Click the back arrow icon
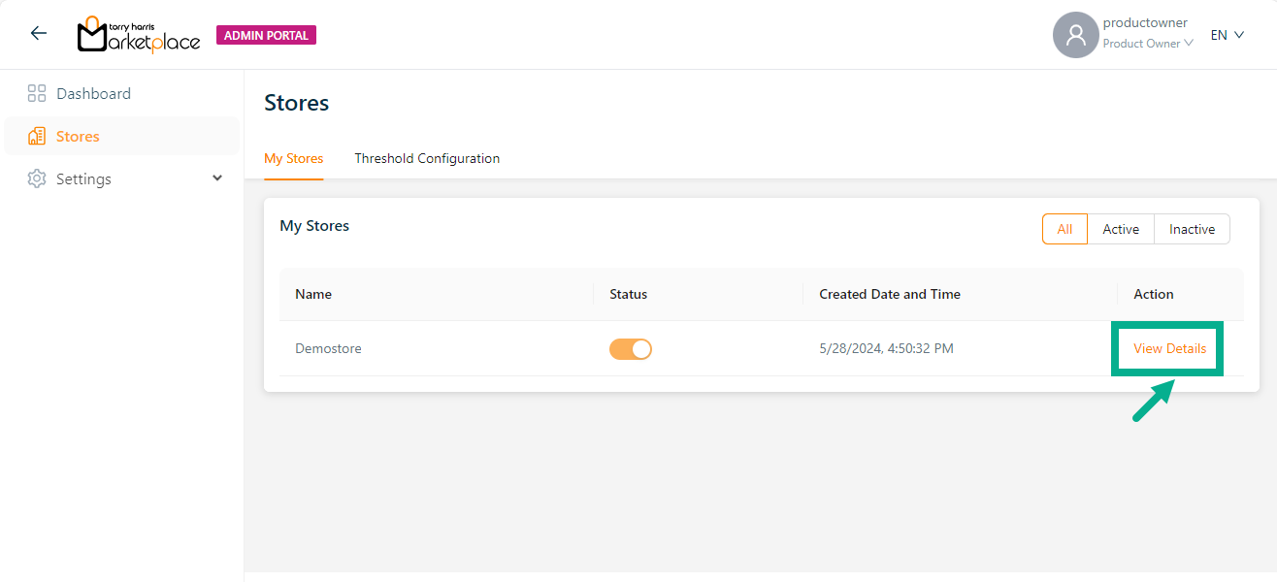The height and width of the screenshot is (582, 1277). [x=39, y=34]
